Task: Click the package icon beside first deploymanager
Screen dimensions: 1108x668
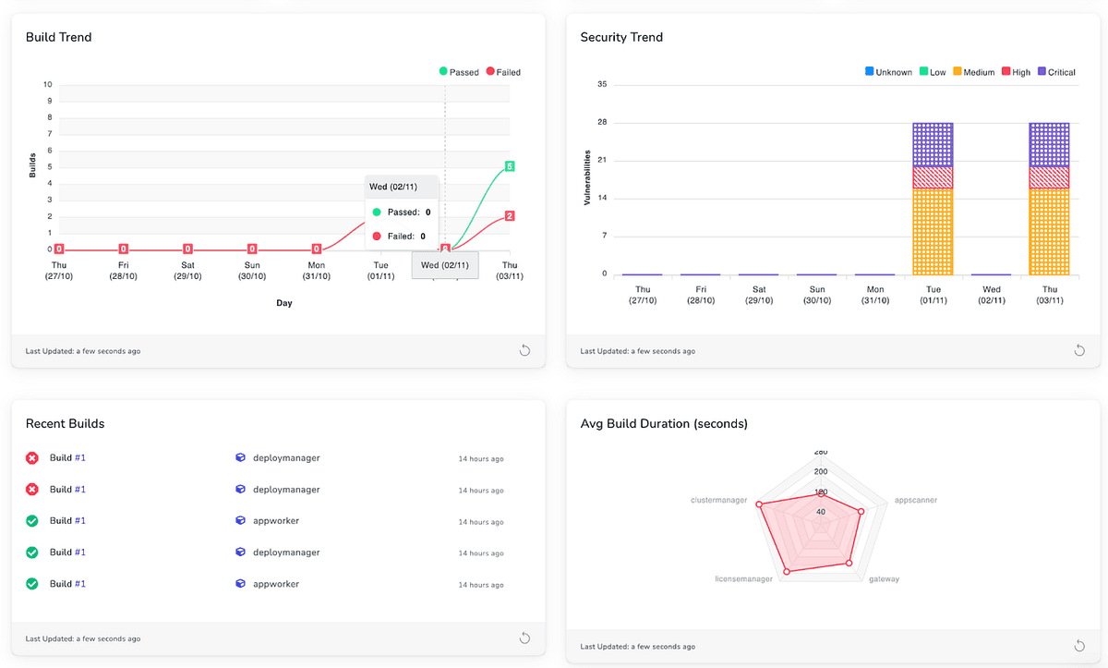Action: tap(240, 457)
